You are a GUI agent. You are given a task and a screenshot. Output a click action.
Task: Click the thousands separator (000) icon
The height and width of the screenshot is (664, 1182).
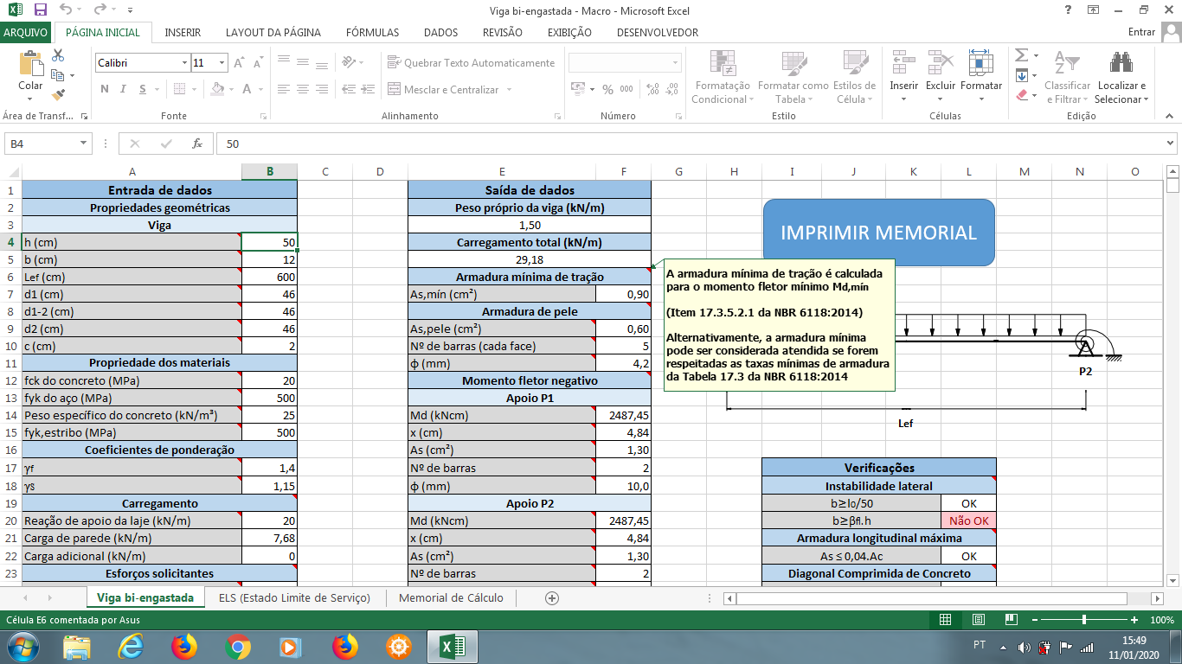click(x=626, y=89)
